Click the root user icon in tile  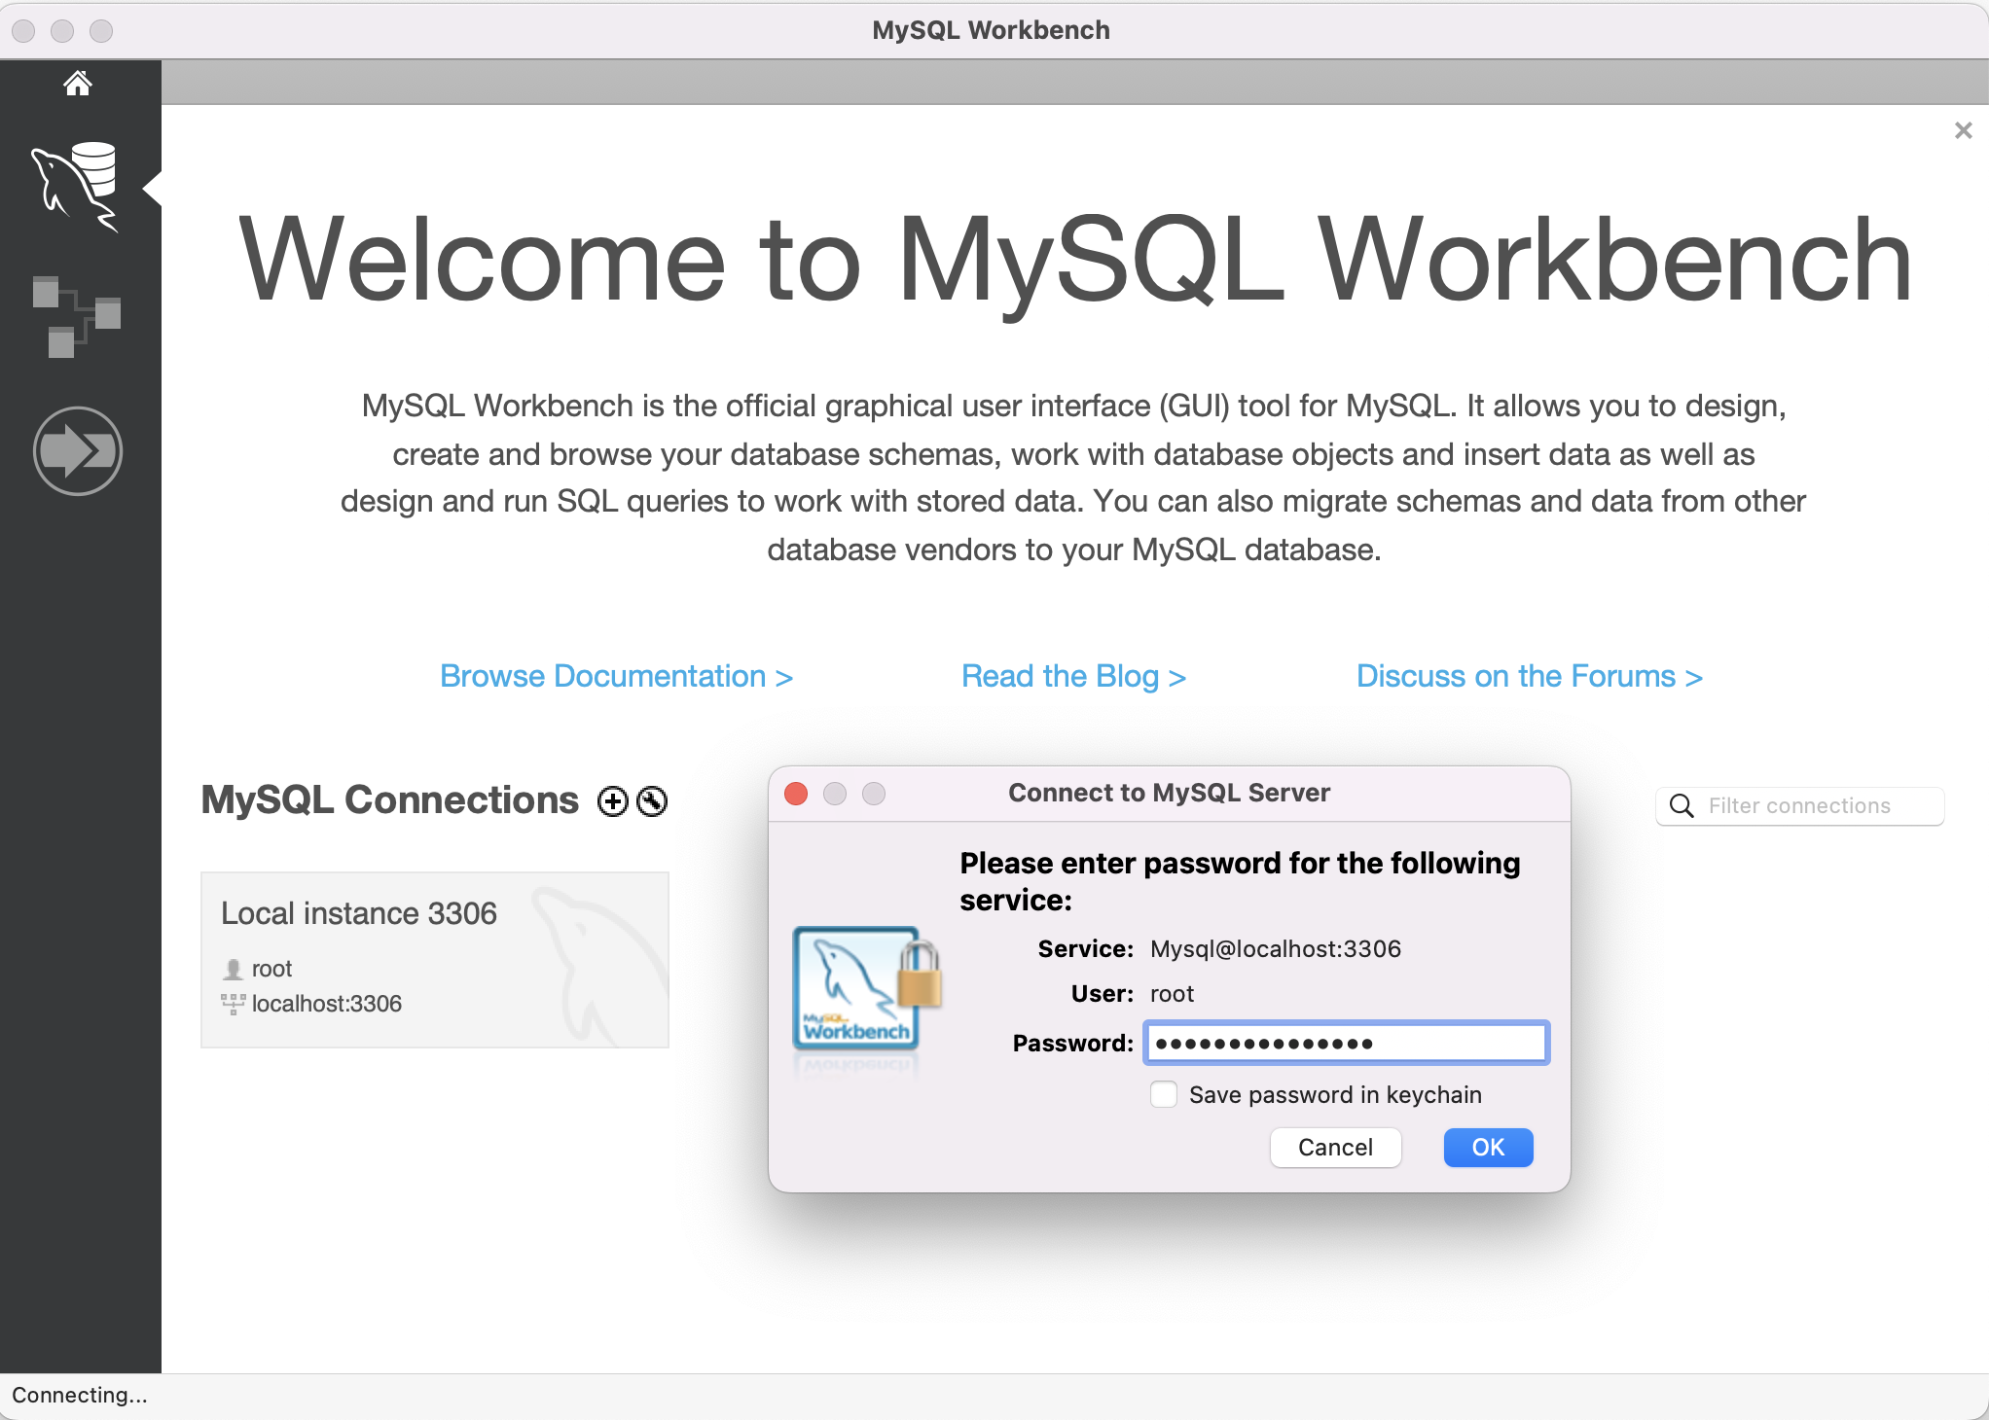point(233,969)
